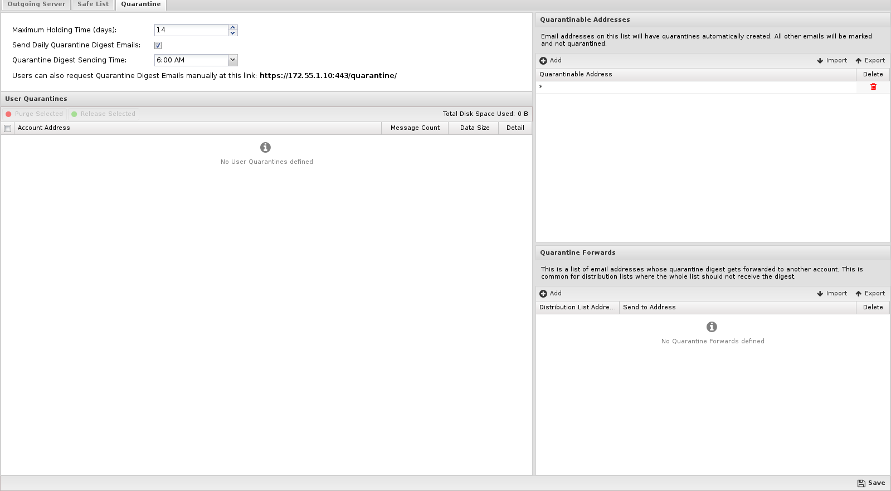Select the * quarantinable address row
891x491 pixels.
point(696,87)
